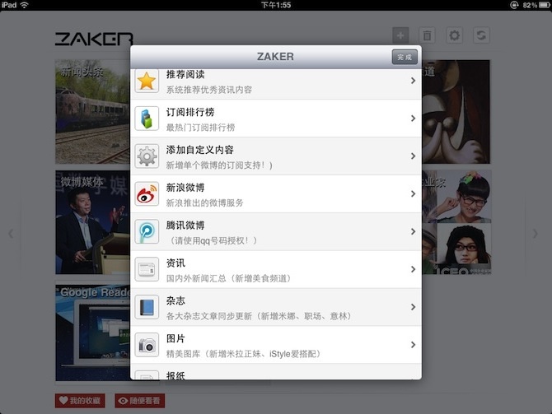Expand 推荐阅读 with its chevron
Viewport: 552px width, 414px height.
pyautogui.click(x=414, y=81)
